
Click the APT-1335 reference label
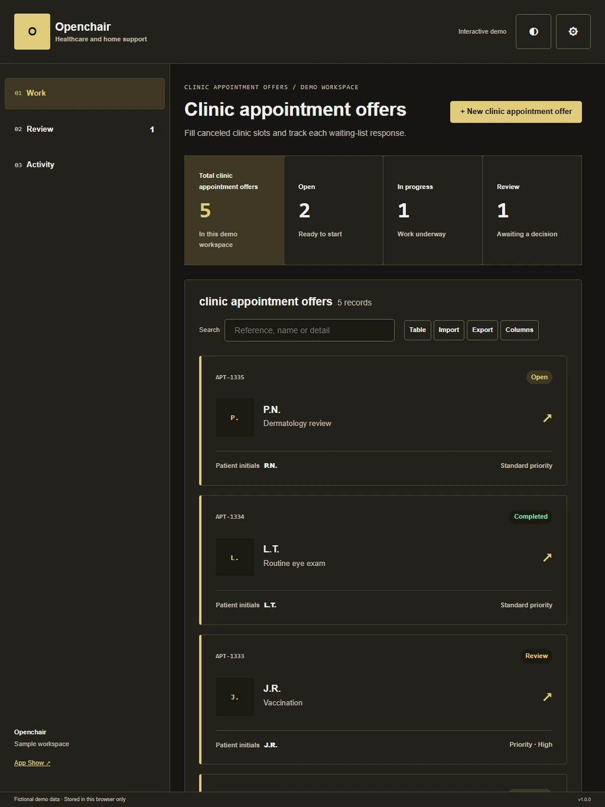tap(230, 377)
